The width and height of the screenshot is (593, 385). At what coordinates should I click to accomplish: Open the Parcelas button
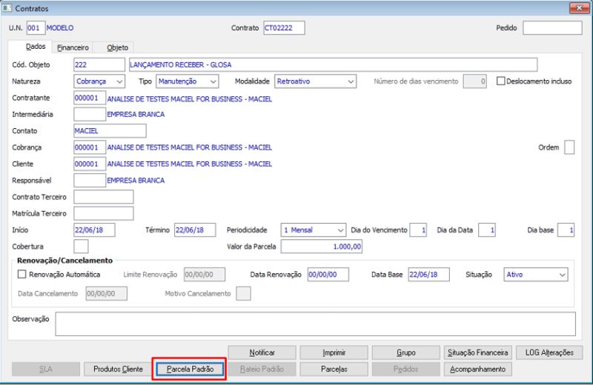point(334,369)
